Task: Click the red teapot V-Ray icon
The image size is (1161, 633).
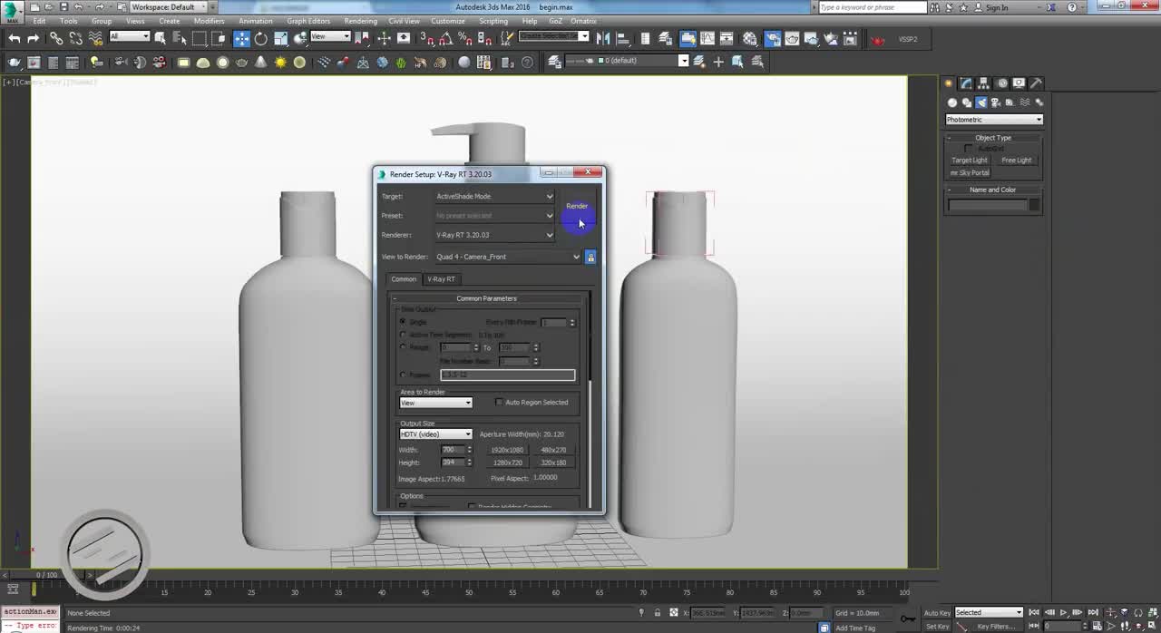Action: pos(878,40)
